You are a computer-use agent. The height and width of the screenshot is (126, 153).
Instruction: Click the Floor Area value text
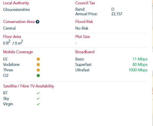(13, 43)
